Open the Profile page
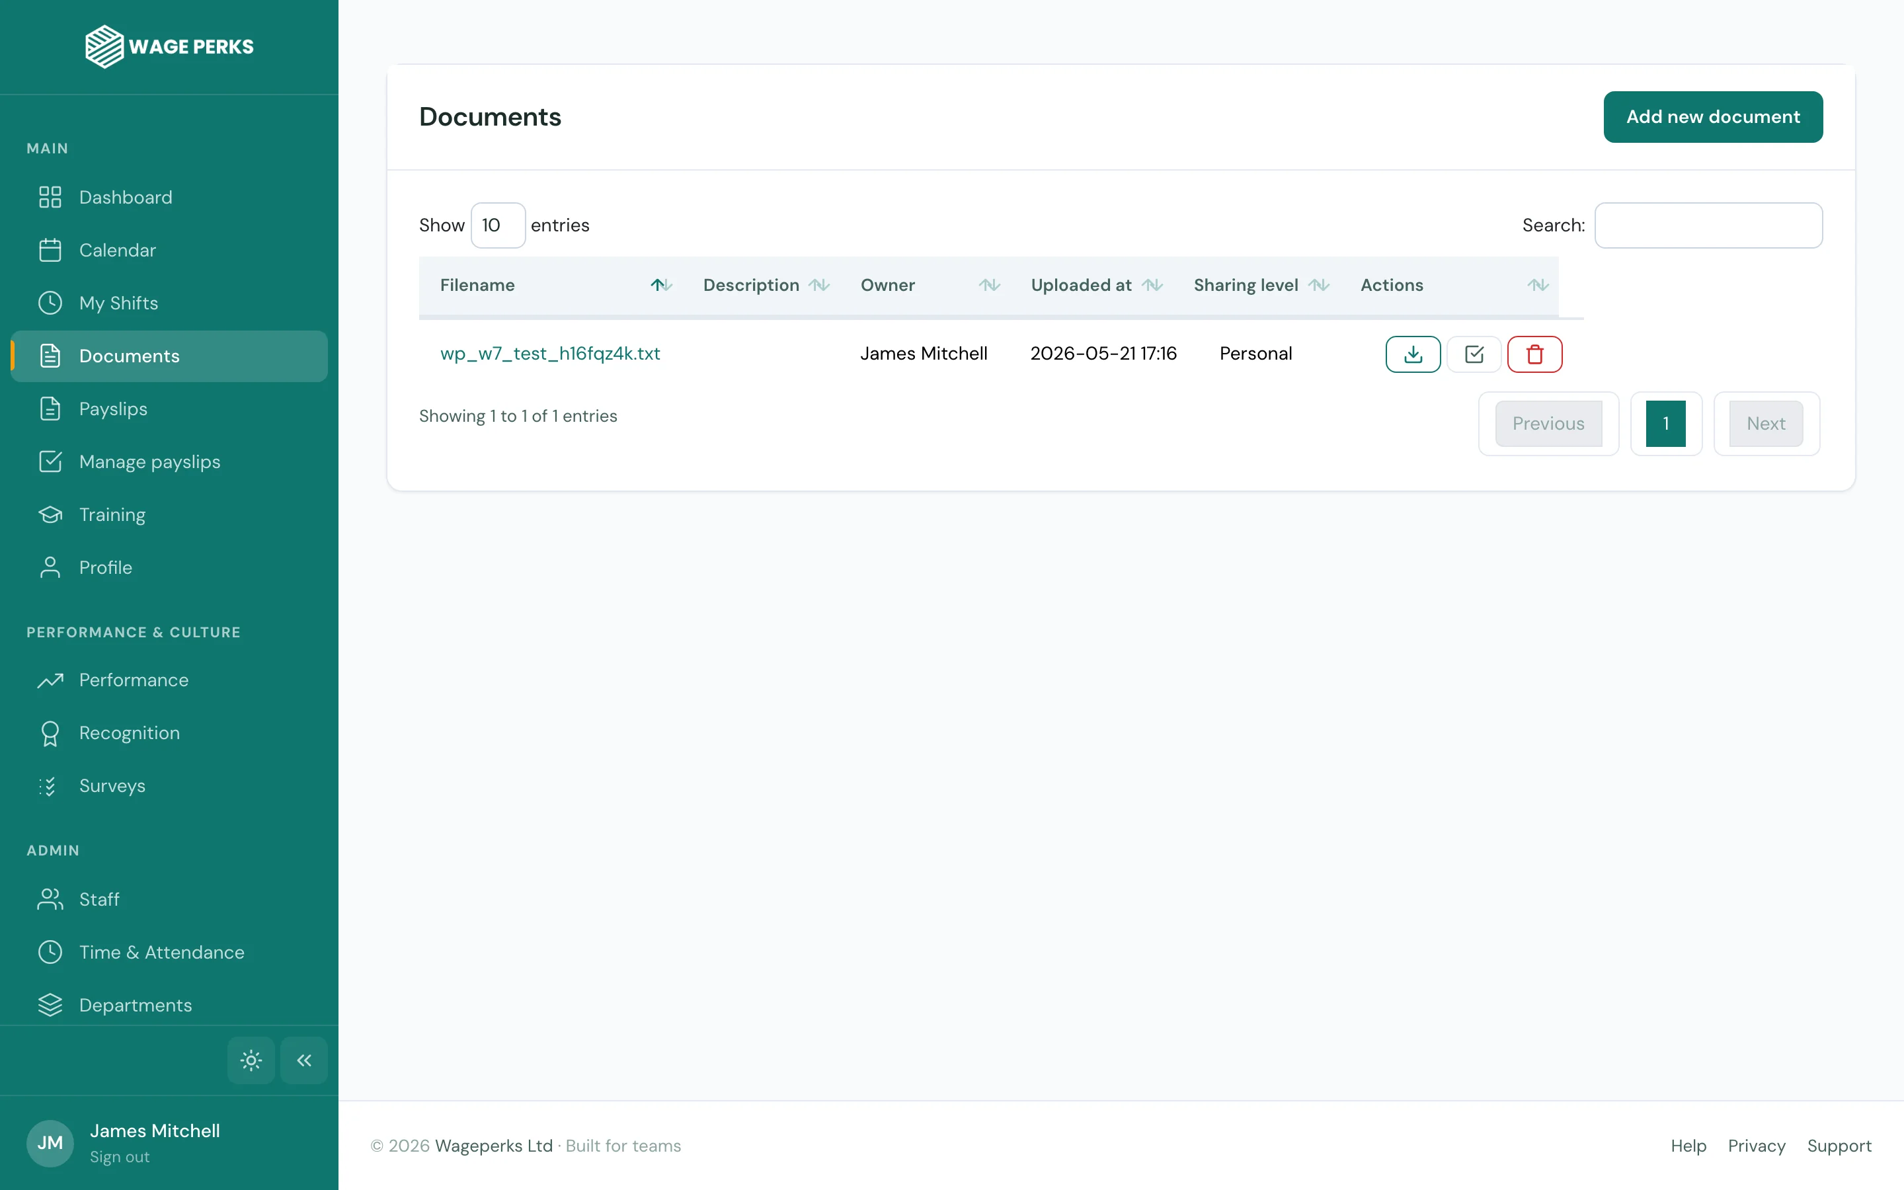 pos(169,567)
